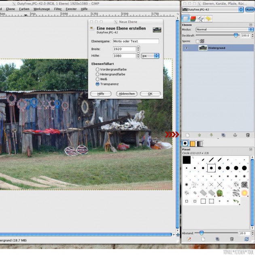The height and width of the screenshot is (255, 255).
Task: Open the Fenster menu
Action: click(x=71, y=9)
